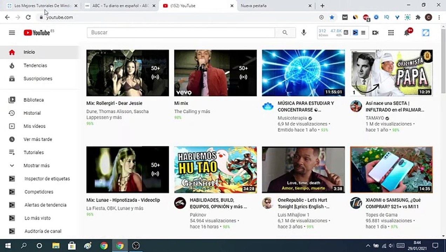The height and width of the screenshot is (252, 446).
Task: Click the vidIQ blue play logo
Action: 355,33
